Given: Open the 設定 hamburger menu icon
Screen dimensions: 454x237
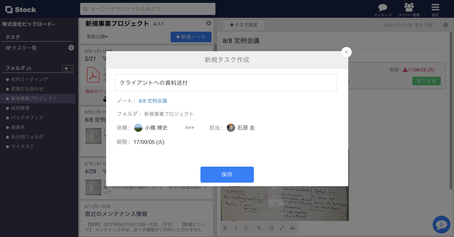Looking at the screenshot, I should tap(435, 8).
